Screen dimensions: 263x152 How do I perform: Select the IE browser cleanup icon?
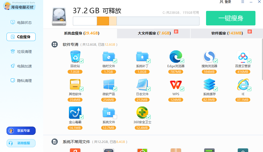click(x=243, y=85)
